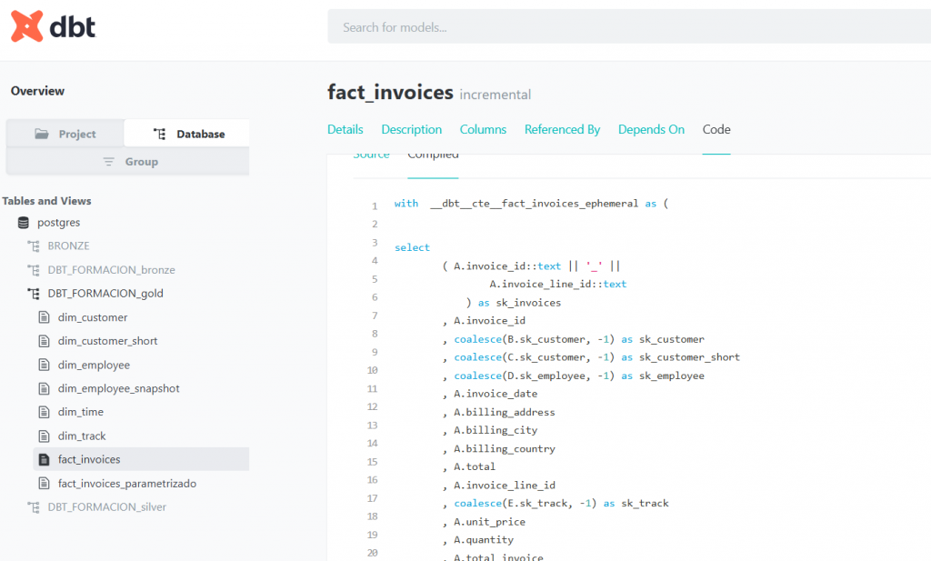Click the dim_track document icon
This screenshot has width=931, height=561.
pos(44,436)
